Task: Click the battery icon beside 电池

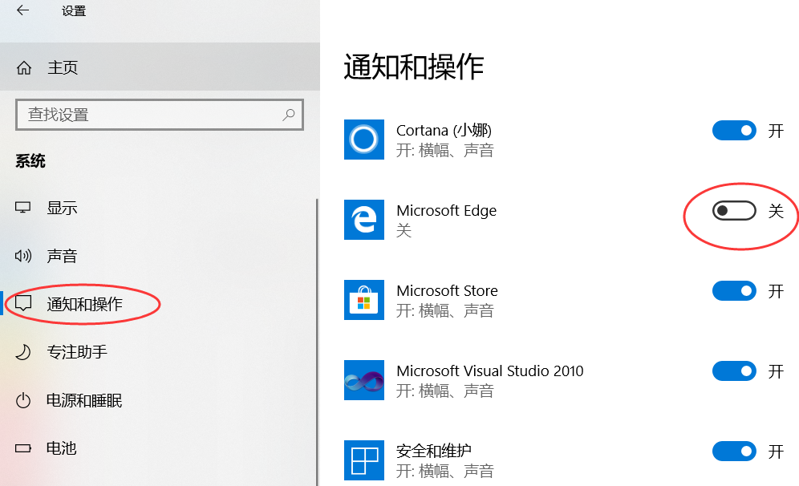Action: (x=23, y=448)
